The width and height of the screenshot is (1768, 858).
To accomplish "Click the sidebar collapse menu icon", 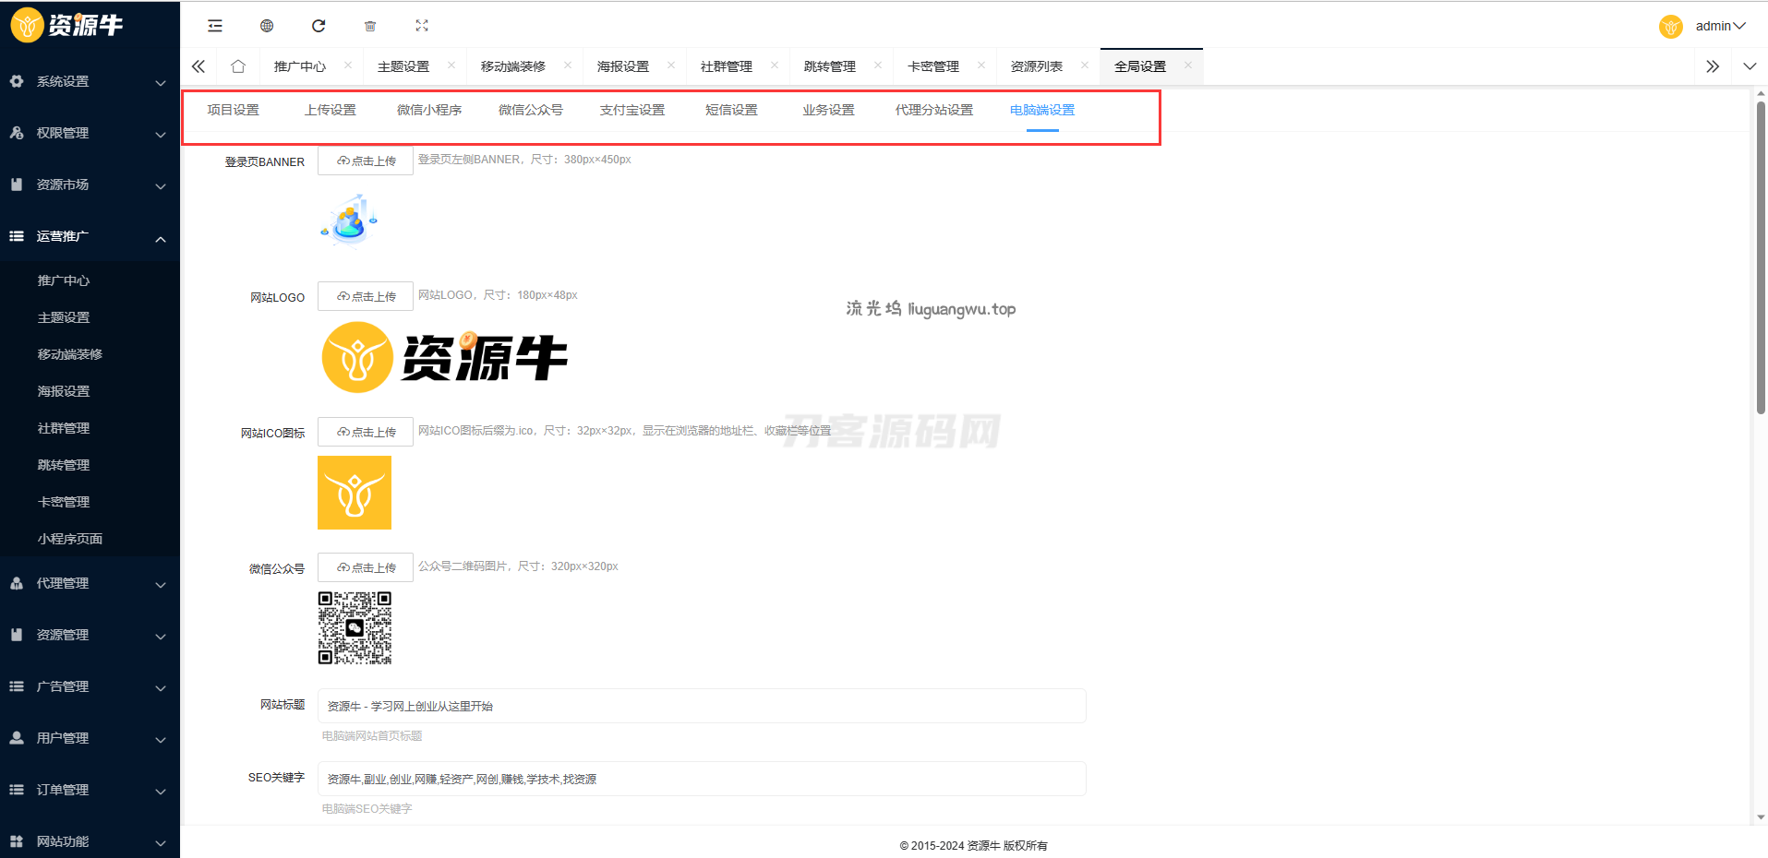I will [x=215, y=26].
